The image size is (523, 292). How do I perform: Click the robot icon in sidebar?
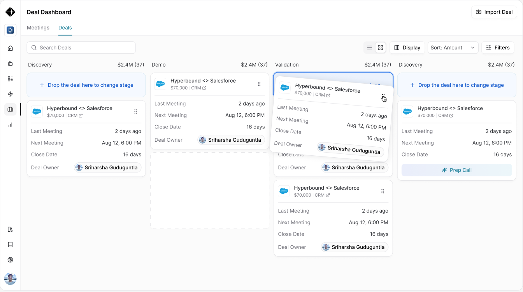point(11,63)
